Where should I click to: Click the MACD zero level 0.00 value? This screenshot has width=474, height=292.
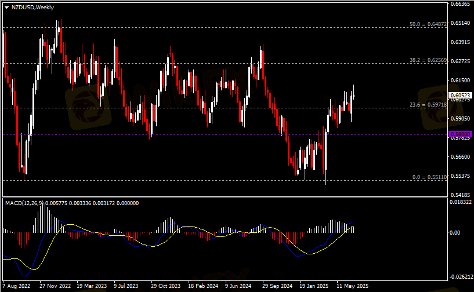click(x=457, y=232)
